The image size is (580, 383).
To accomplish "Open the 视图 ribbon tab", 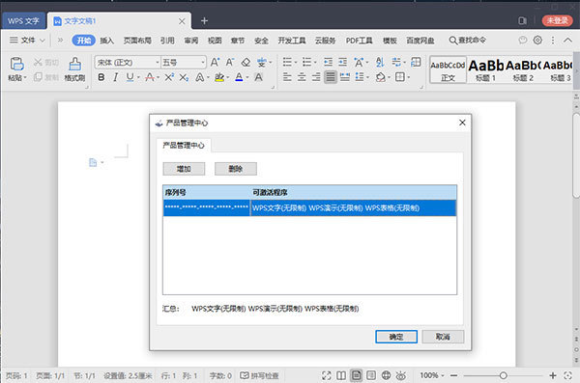I will click(x=215, y=41).
